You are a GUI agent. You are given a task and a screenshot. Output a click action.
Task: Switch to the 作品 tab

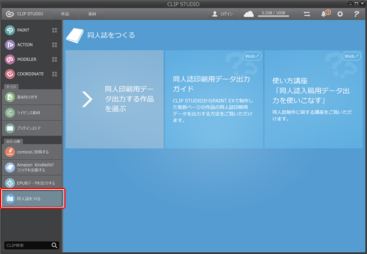click(65, 14)
